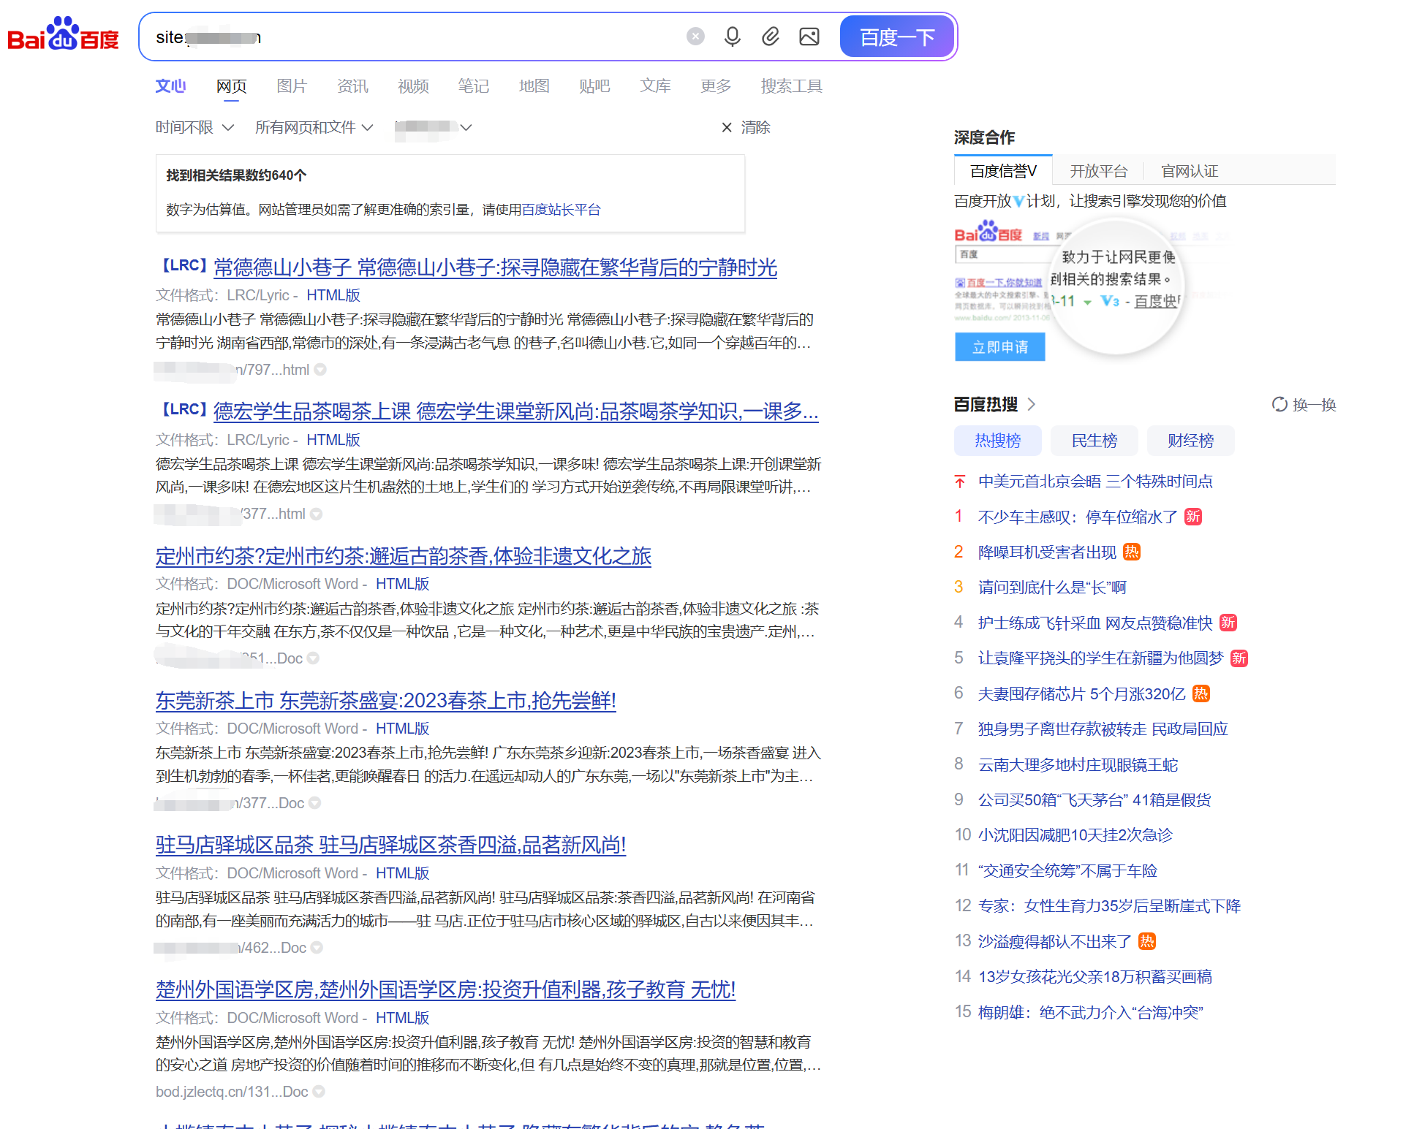Toggle 搜索工具 panel
1414x1129 pixels.
coord(792,86)
